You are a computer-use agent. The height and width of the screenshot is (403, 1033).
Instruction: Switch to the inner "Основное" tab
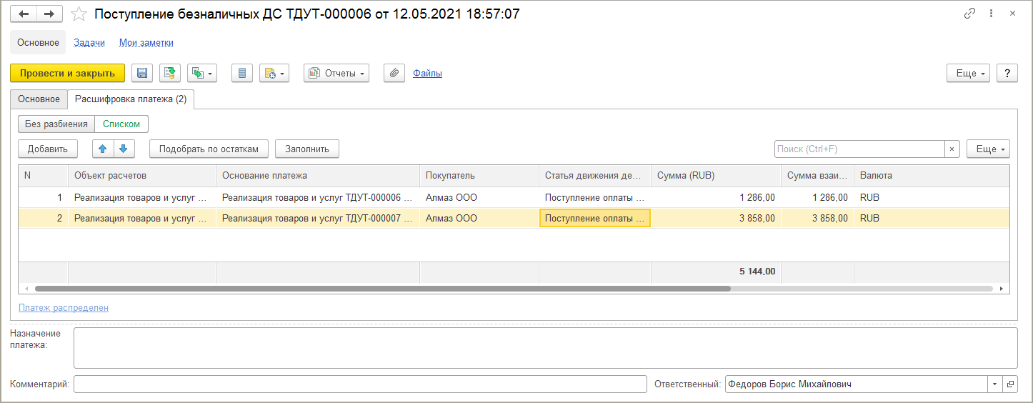(x=39, y=99)
